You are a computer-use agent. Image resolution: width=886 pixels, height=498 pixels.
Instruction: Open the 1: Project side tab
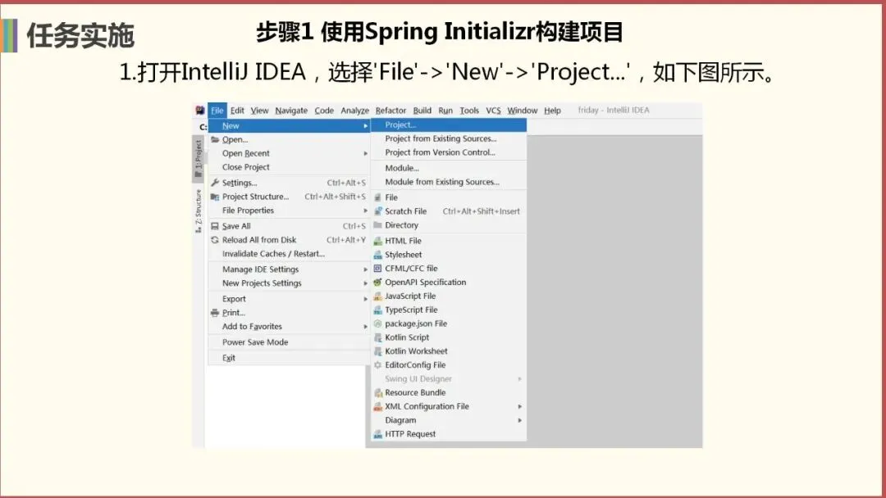tap(199, 159)
